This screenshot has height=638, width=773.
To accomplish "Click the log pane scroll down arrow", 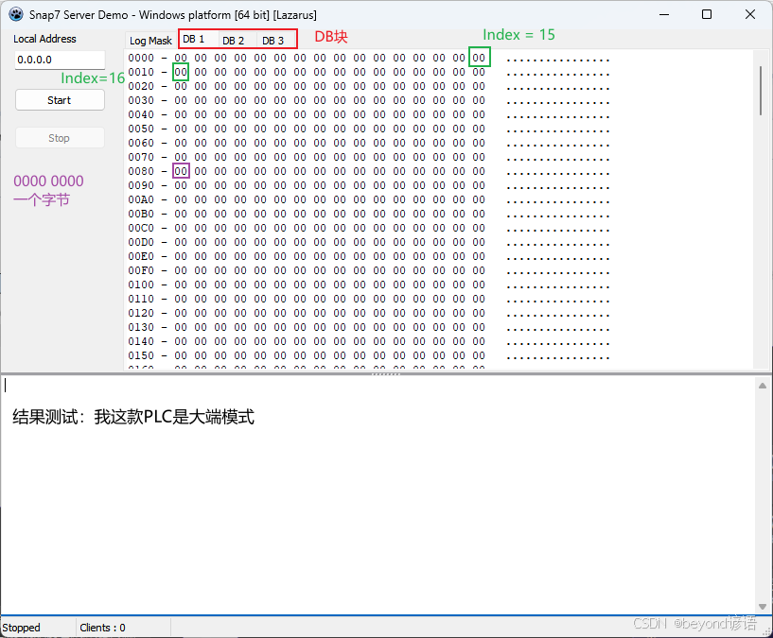I will coord(763,607).
